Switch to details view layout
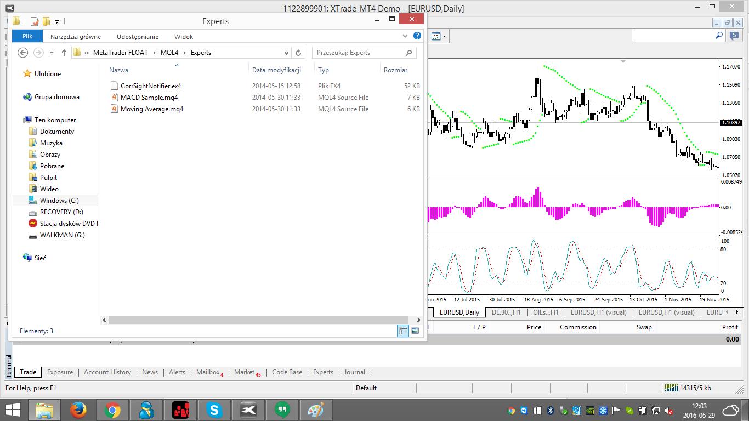This screenshot has width=749, height=421. [x=403, y=331]
